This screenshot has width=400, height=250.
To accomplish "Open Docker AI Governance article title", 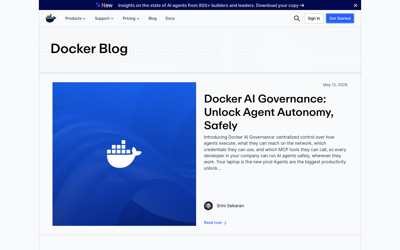I will (x=269, y=112).
